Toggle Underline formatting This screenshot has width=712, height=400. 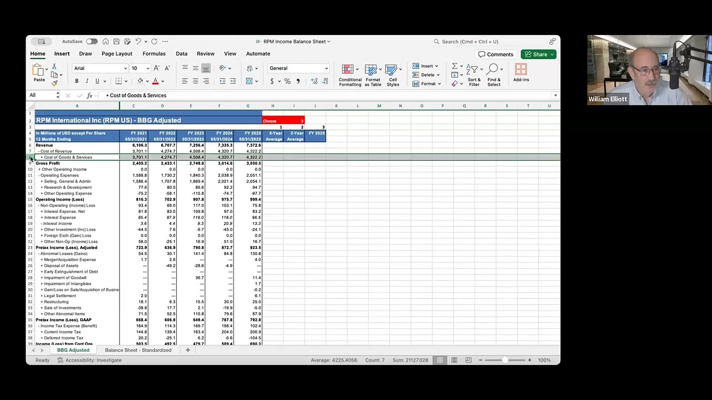[97, 81]
